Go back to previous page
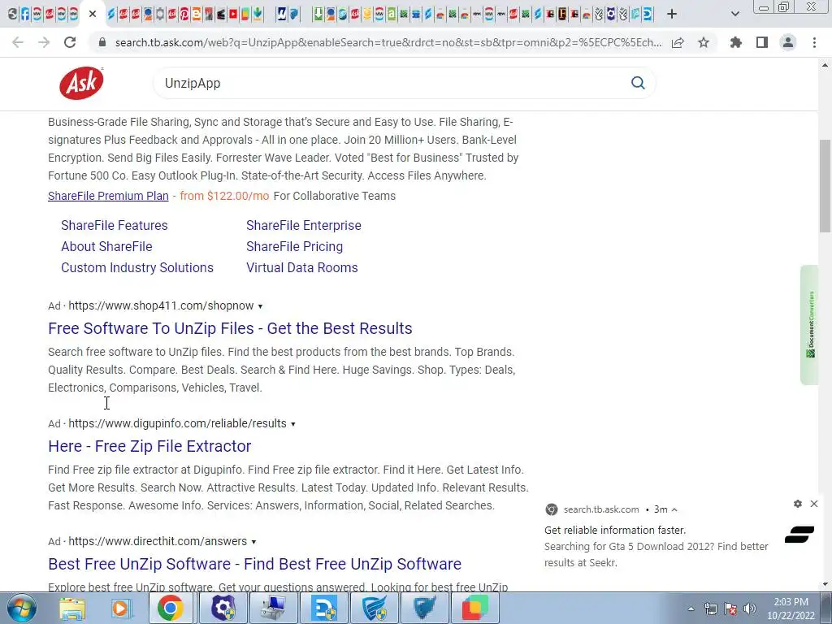Screen dimensions: 832x624 (x=18, y=42)
